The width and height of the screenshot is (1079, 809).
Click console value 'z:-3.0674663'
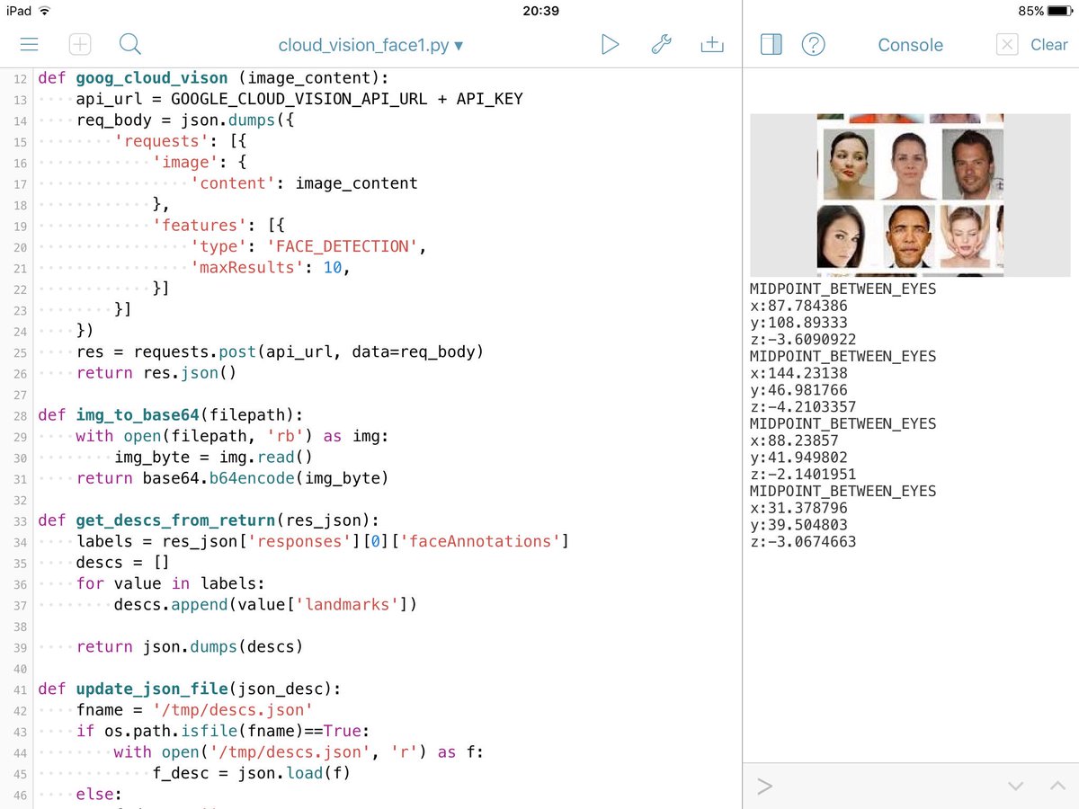pyautogui.click(x=803, y=542)
